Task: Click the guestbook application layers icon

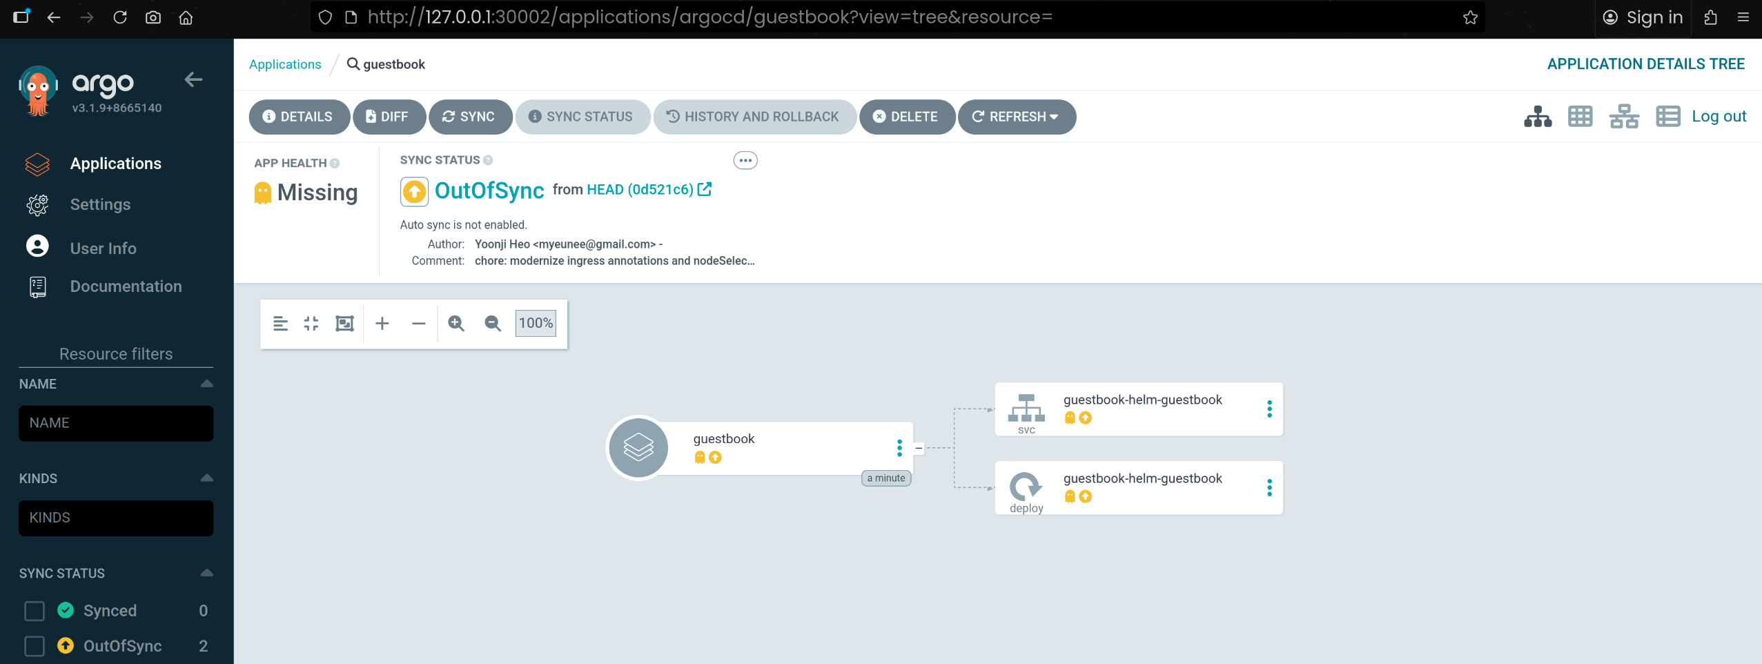Action: click(x=638, y=447)
